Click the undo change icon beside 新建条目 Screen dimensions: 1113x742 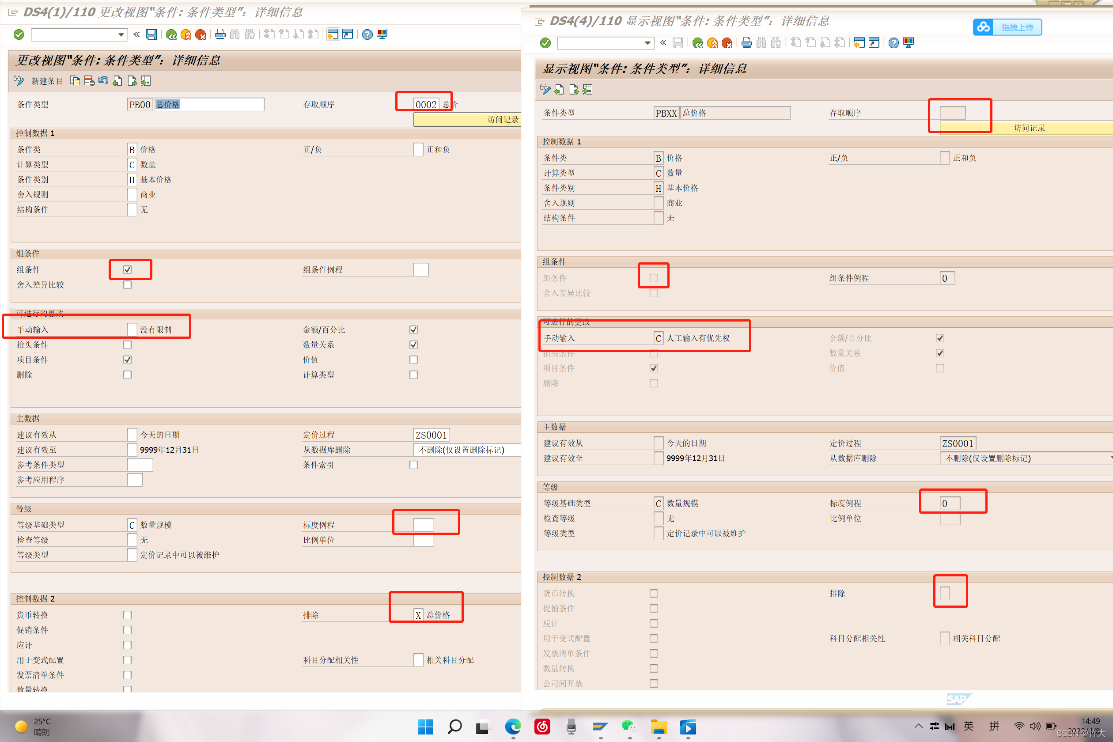click(103, 81)
